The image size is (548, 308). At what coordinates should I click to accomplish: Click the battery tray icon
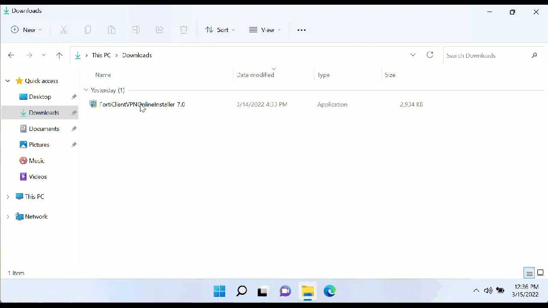point(500,291)
